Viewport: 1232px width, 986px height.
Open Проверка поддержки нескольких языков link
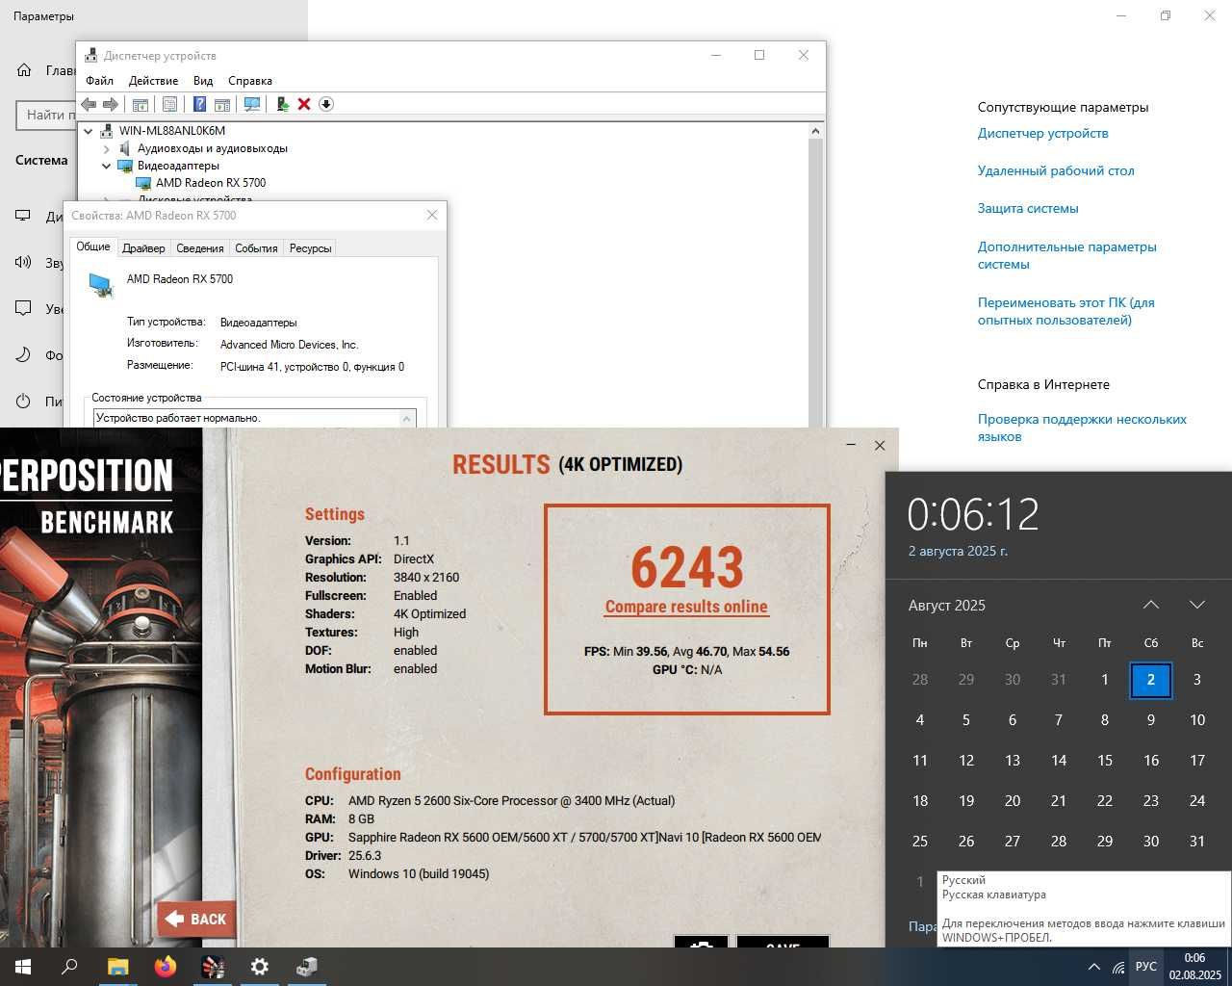pos(1082,428)
